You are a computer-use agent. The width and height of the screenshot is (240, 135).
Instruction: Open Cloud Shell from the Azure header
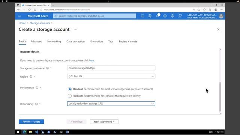(x=142, y=16)
